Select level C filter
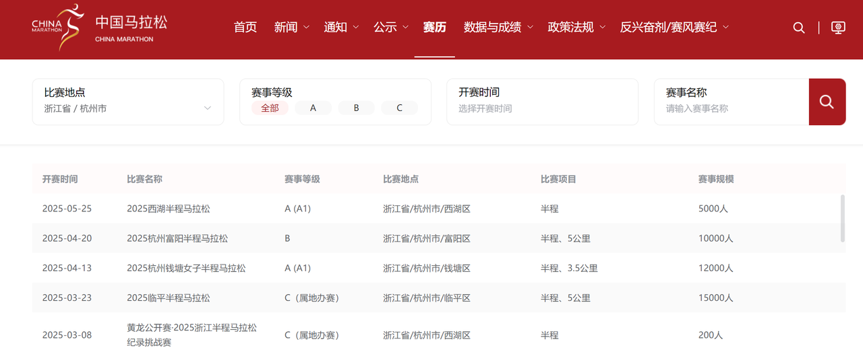 [x=399, y=108]
